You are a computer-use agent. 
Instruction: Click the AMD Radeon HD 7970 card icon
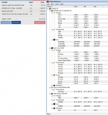(52, 94)
